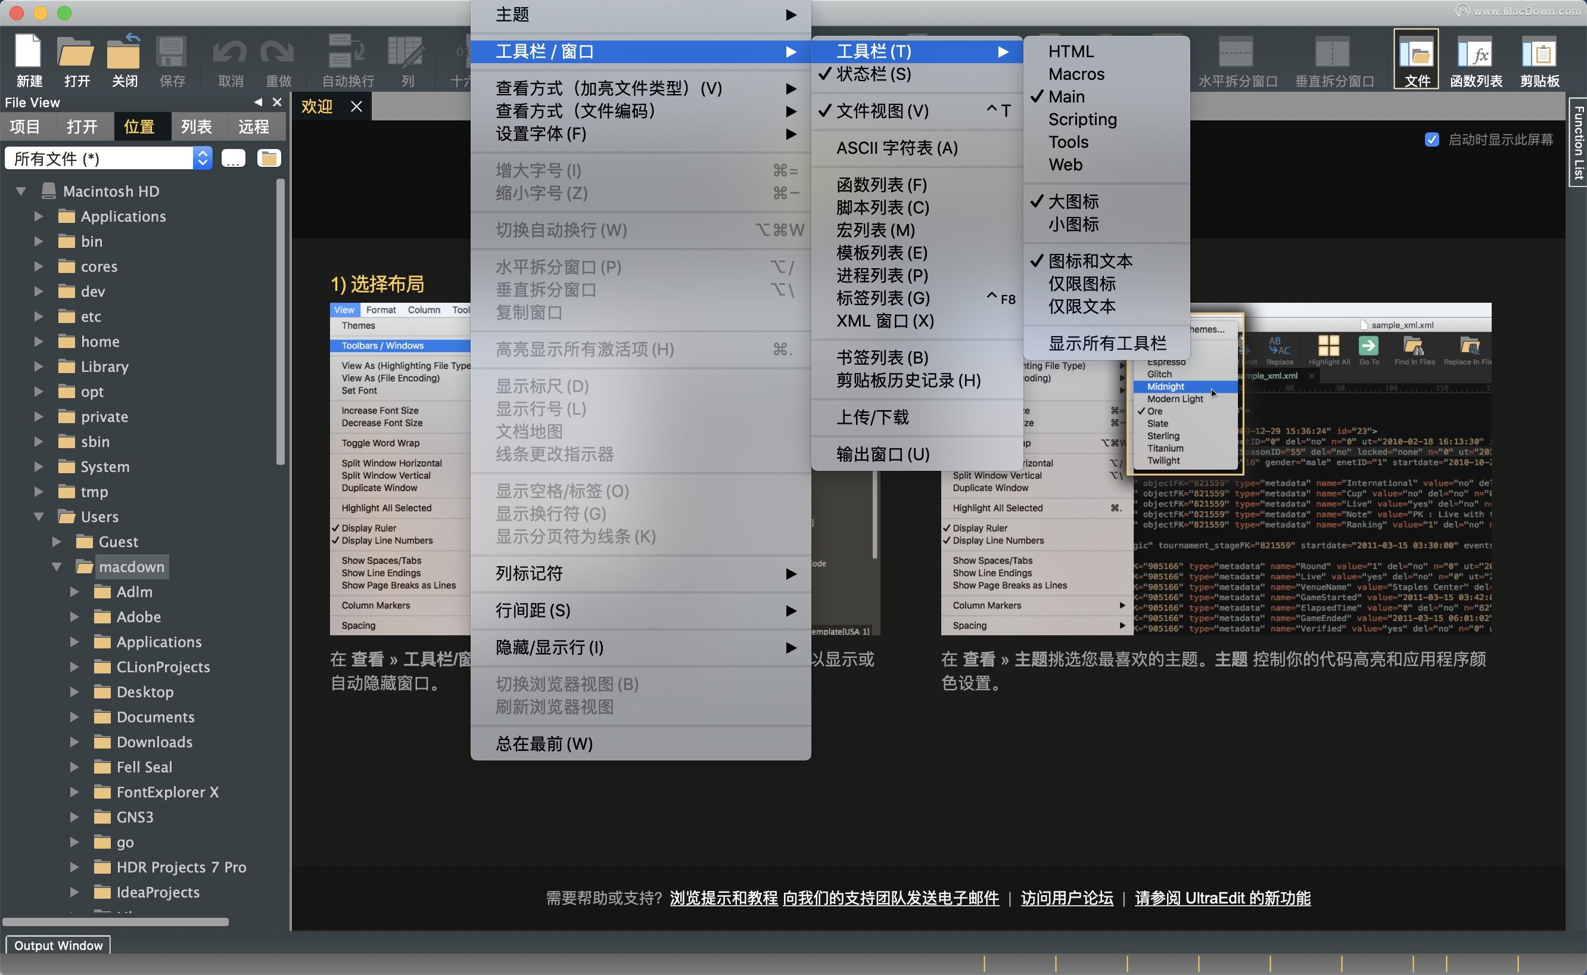
Task: Open the 设置字体 (F) submenu
Action: [641, 133]
